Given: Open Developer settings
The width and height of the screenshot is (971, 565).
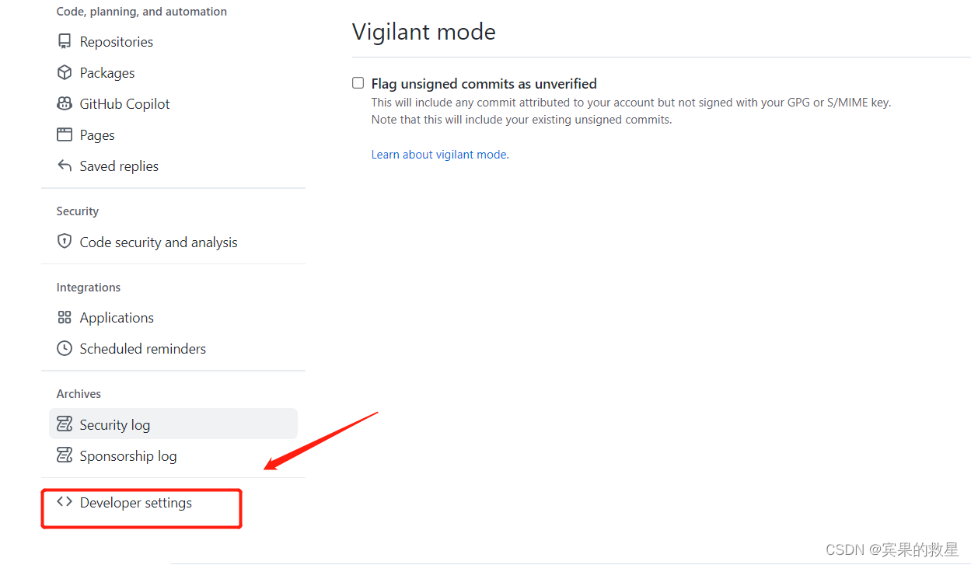Looking at the screenshot, I should click(x=135, y=502).
